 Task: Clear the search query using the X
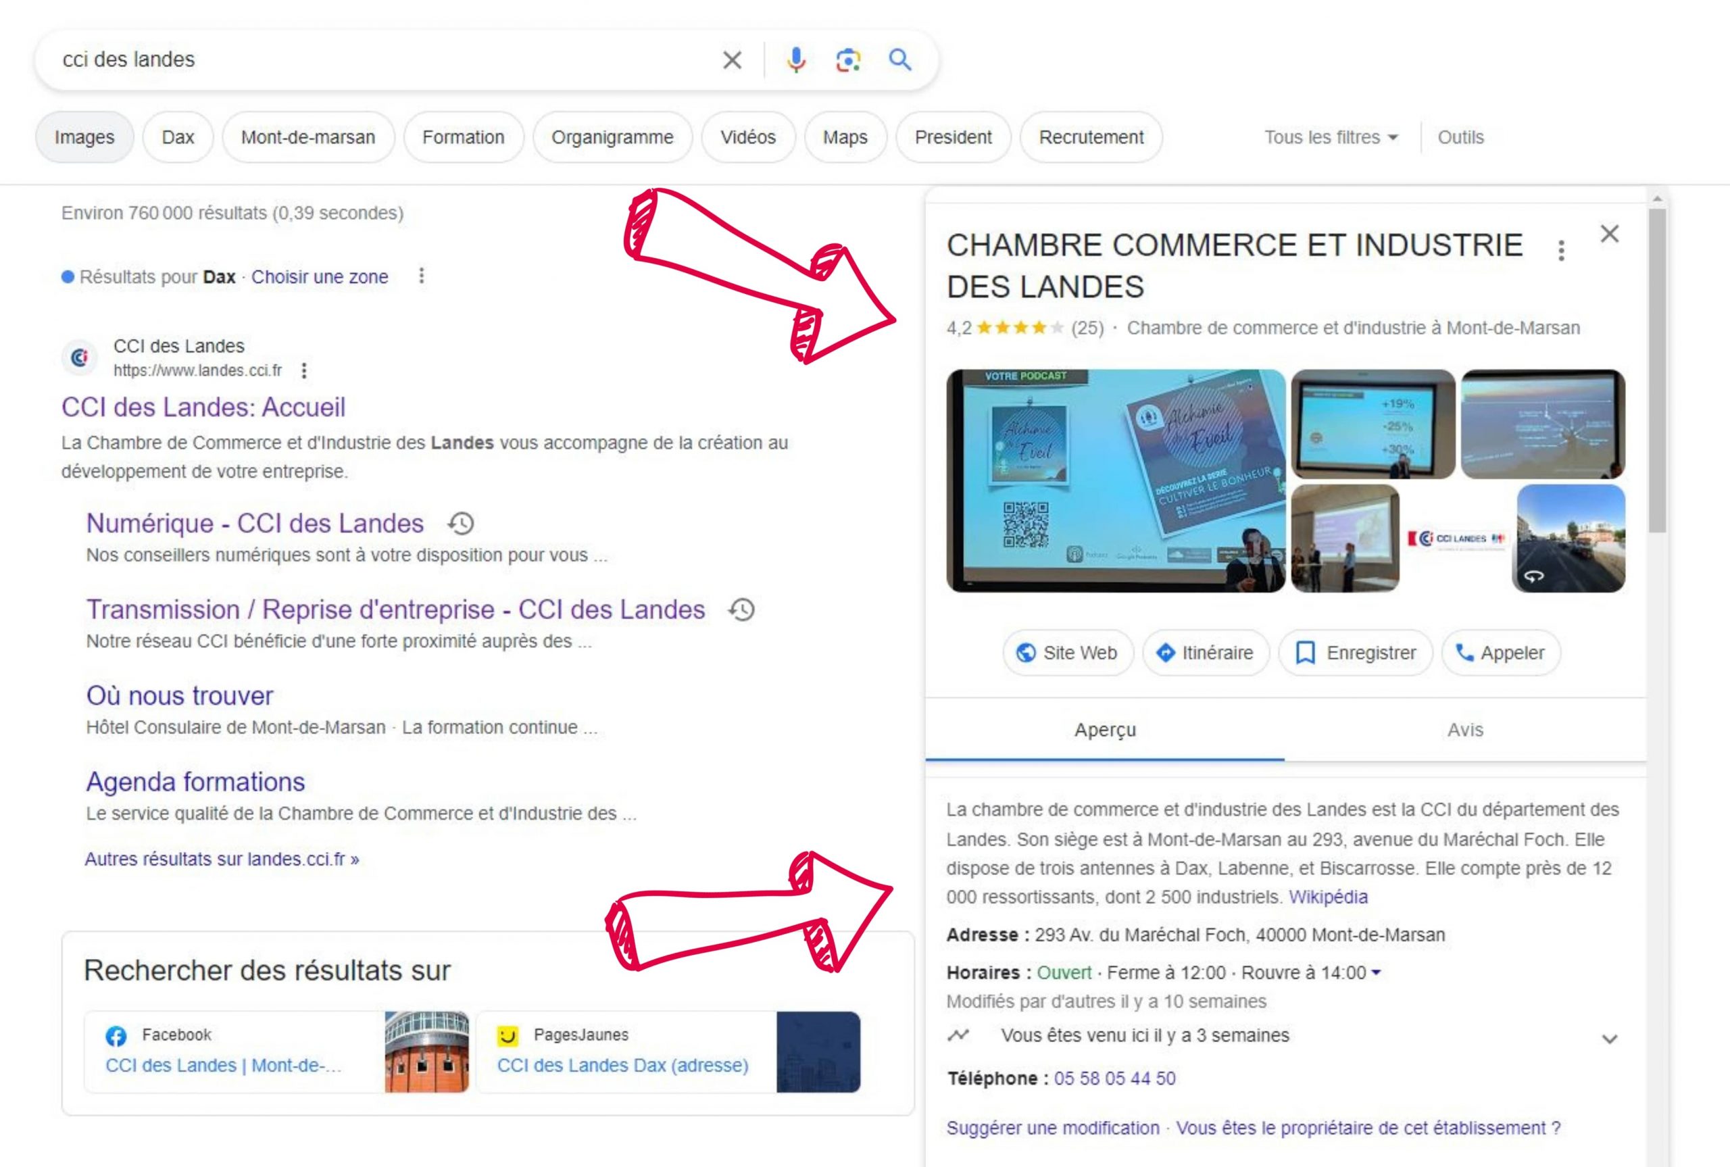tap(732, 60)
